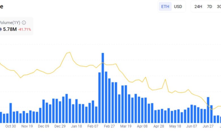Viewport: 221px width, 133px height.
Task: Click the Feb 07 axis label
Action: pyautogui.click(x=93, y=126)
